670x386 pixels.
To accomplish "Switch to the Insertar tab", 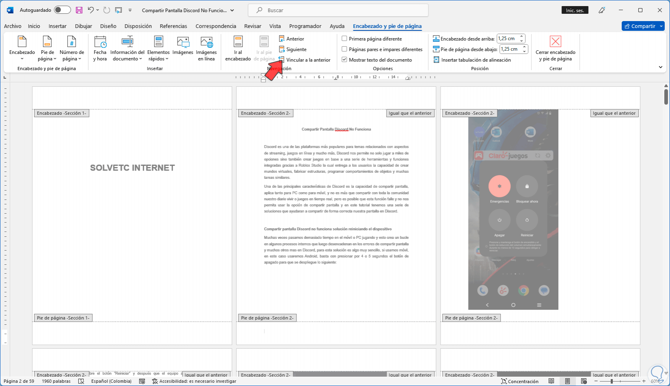I will coord(58,26).
